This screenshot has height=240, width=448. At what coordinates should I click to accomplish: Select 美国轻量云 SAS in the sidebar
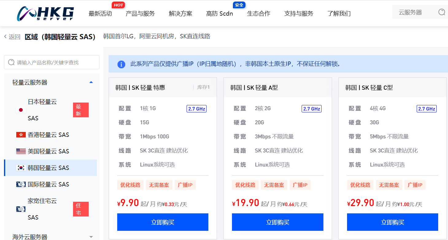click(x=51, y=151)
